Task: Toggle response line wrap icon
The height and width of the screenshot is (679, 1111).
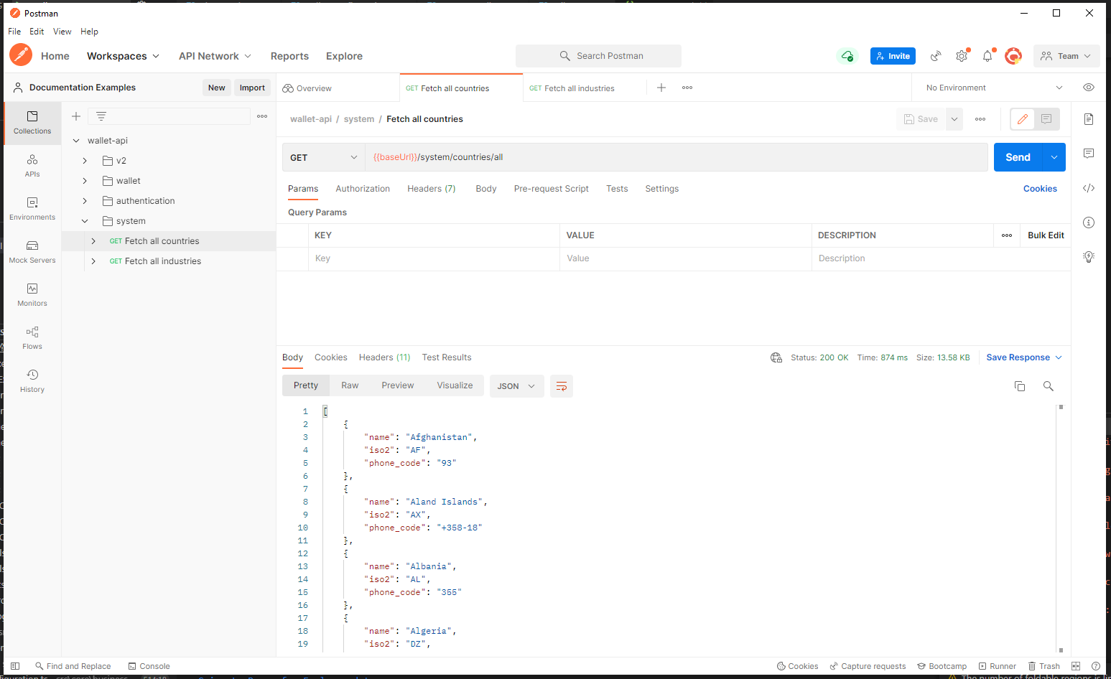Action: click(x=562, y=386)
